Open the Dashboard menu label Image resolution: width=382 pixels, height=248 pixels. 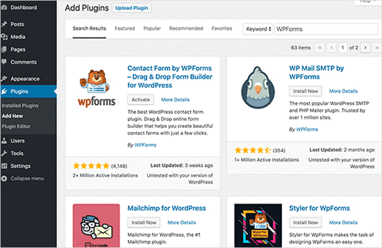[x=23, y=8]
